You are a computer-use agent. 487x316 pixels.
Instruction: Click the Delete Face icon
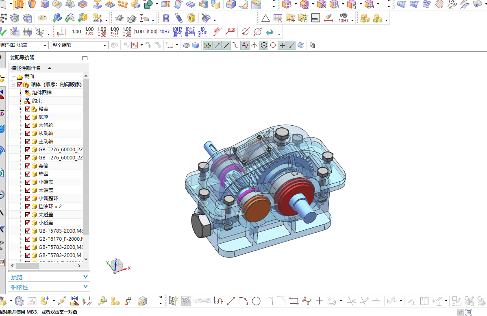pos(321,4)
